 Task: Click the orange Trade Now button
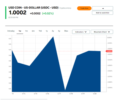pos(84,8)
